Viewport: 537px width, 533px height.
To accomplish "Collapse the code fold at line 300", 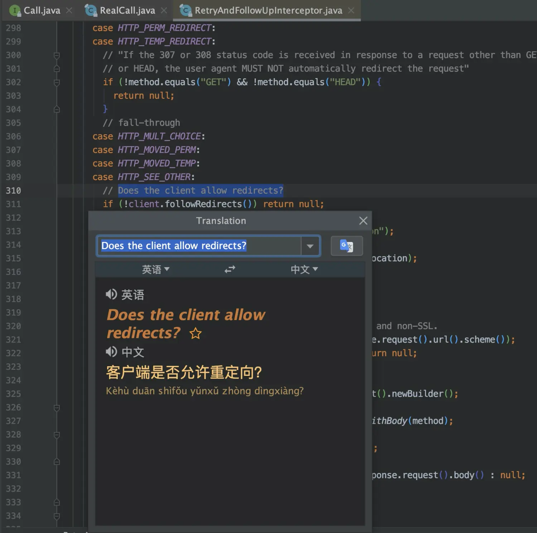I will coord(56,55).
